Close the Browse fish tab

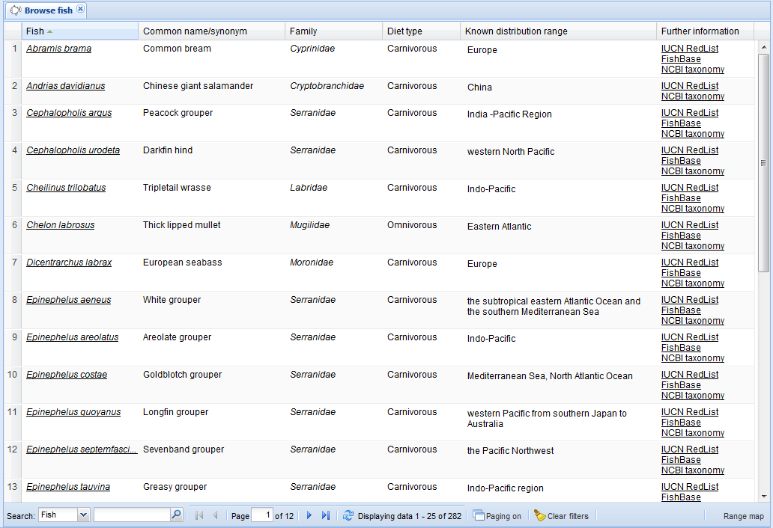(80, 10)
